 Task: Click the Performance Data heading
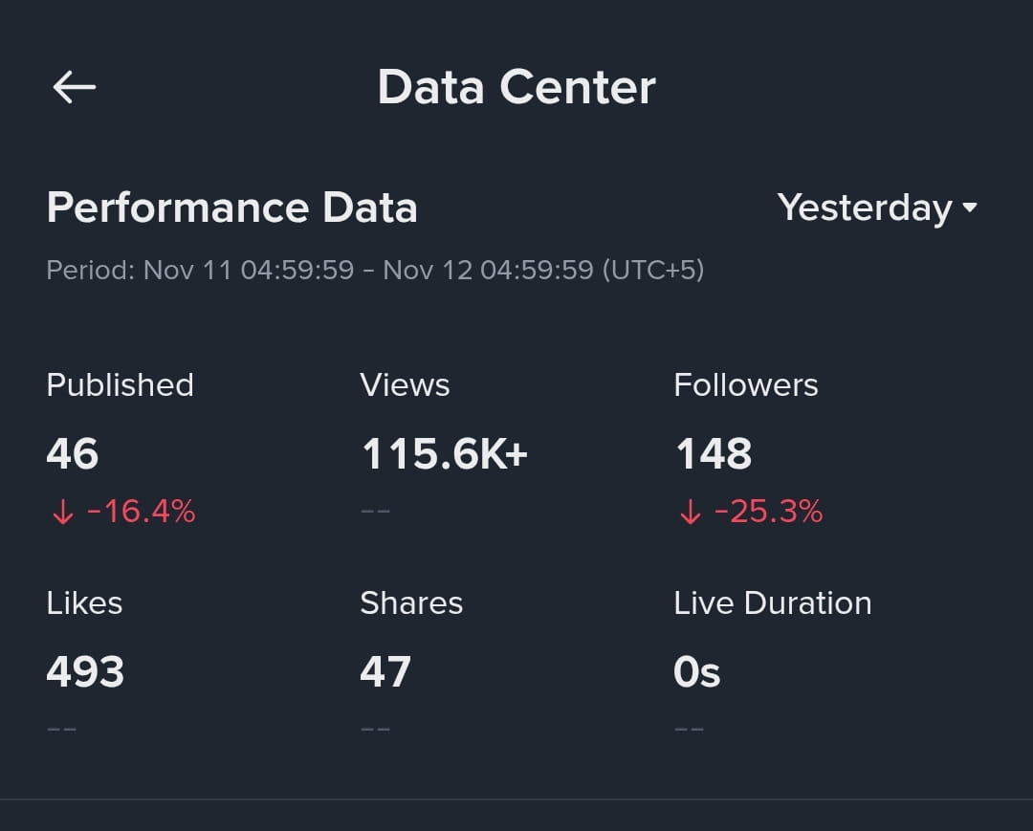pyautogui.click(x=231, y=208)
